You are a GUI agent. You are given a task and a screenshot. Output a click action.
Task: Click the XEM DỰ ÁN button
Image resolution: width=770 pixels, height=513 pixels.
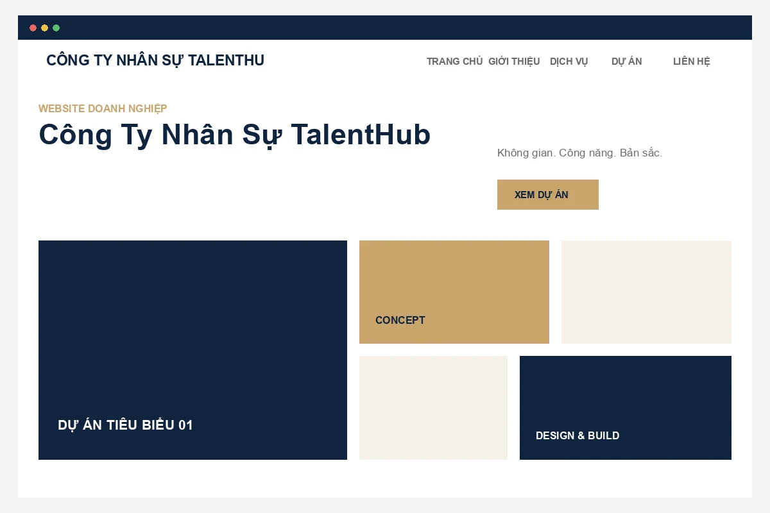(548, 194)
